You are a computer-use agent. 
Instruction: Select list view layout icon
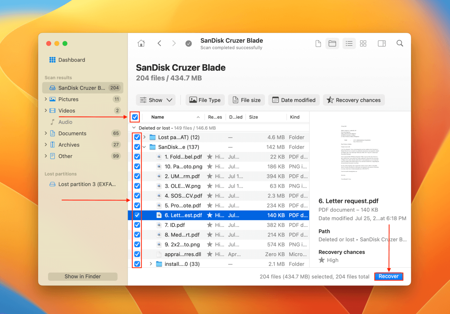click(x=349, y=43)
